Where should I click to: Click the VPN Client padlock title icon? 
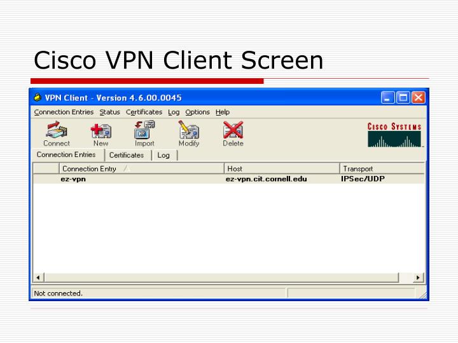pos(38,97)
